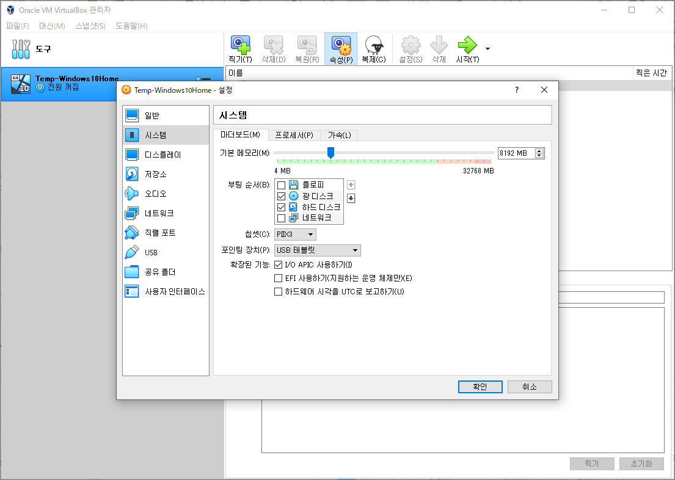Open the 머신(M) menu

coord(52,26)
